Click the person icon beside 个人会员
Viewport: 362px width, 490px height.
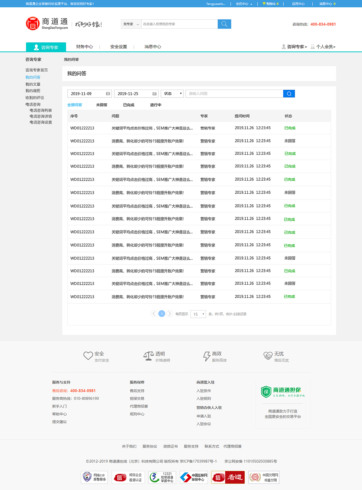[x=313, y=47]
